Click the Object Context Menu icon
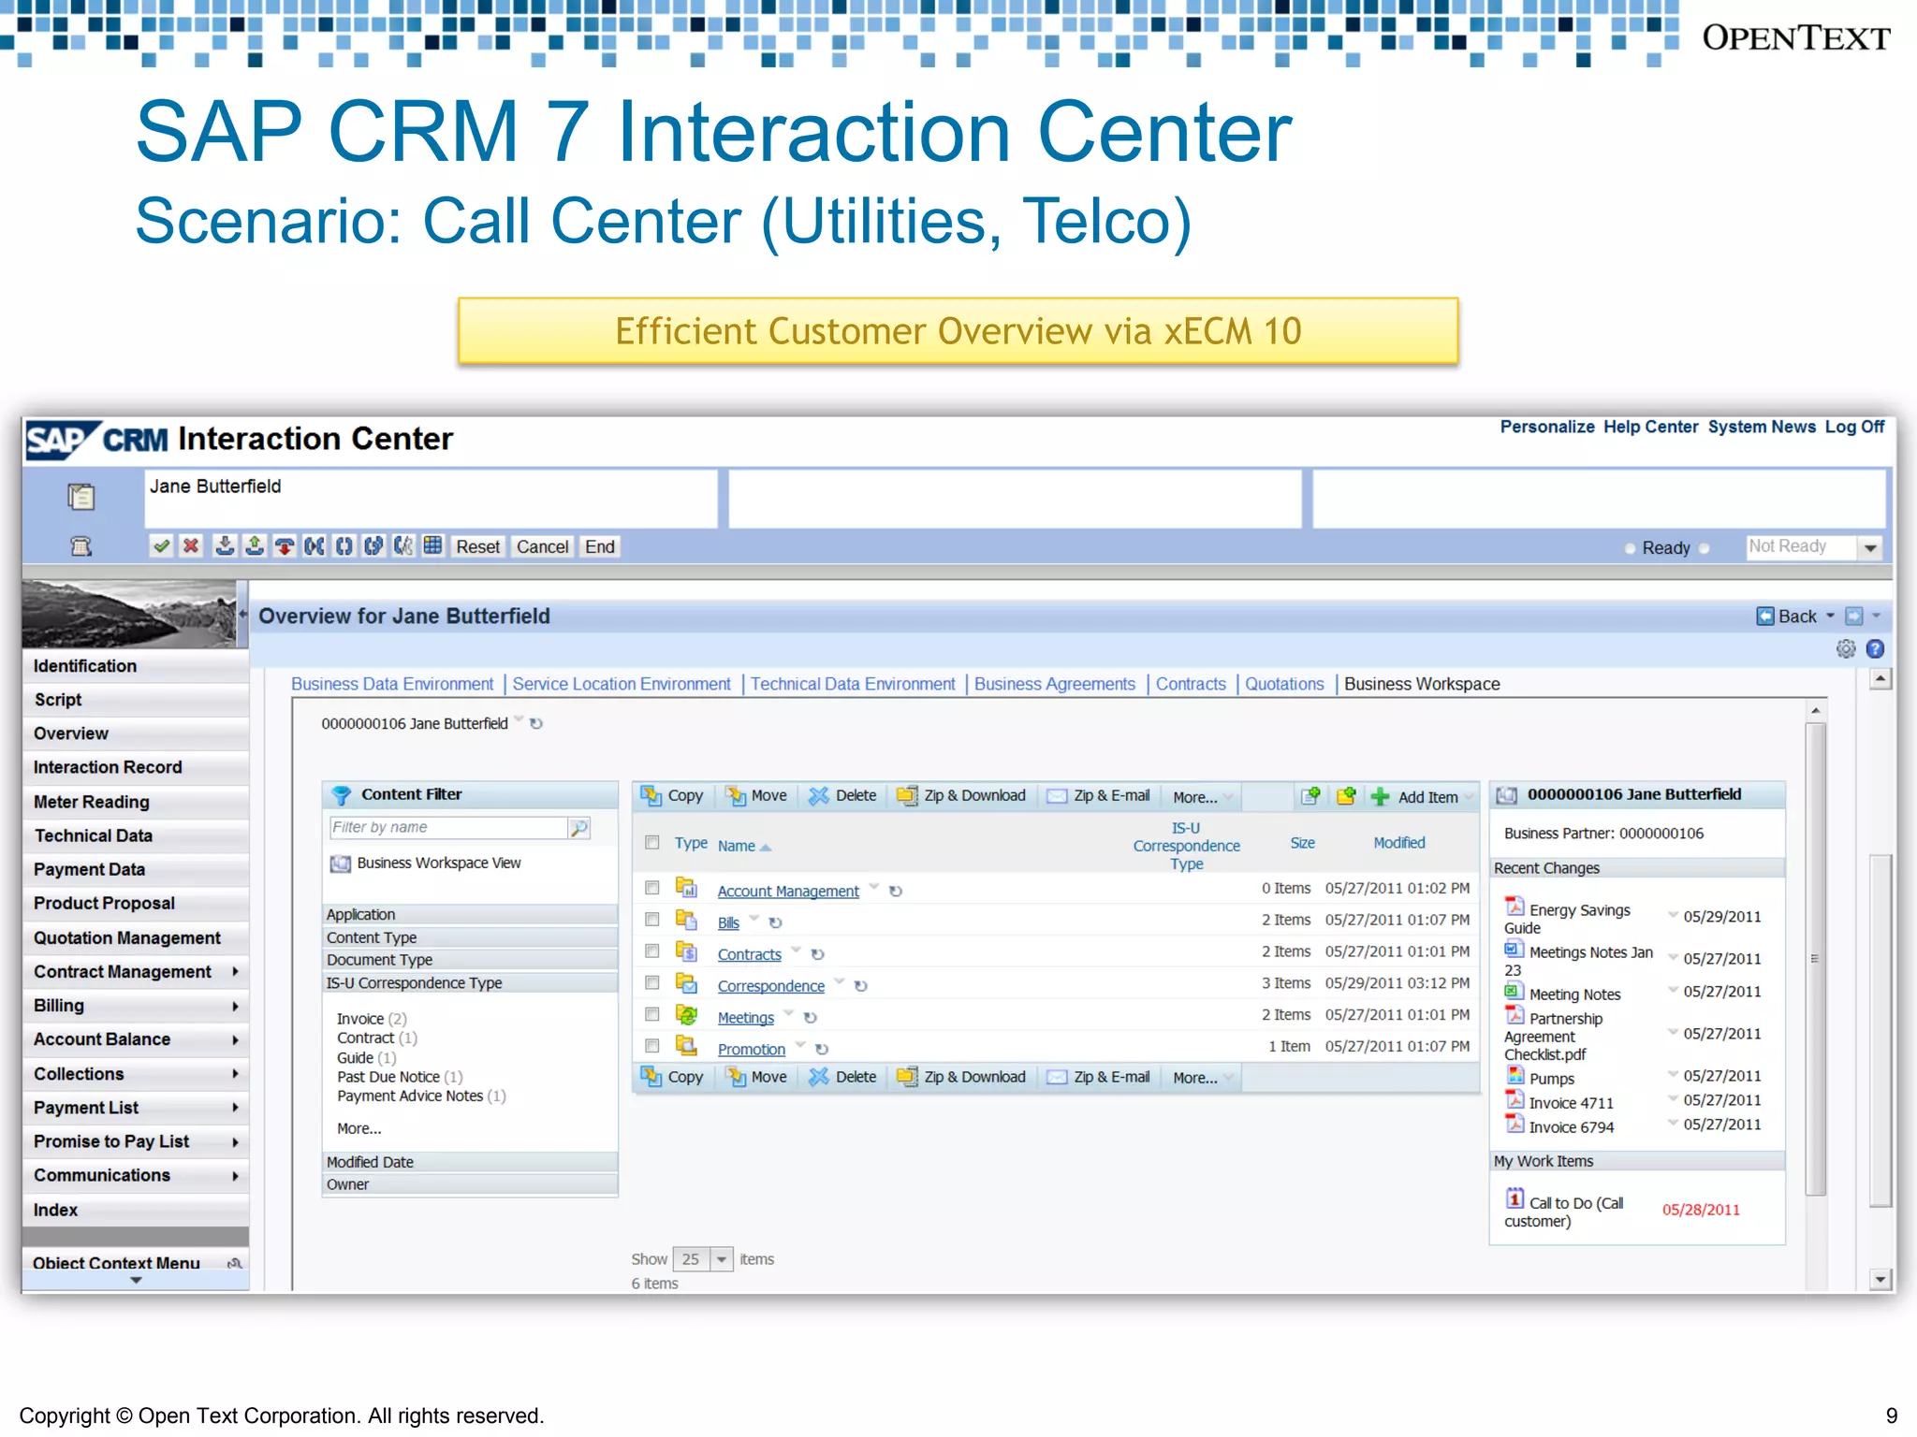The image size is (1917, 1437). (235, 1263)
